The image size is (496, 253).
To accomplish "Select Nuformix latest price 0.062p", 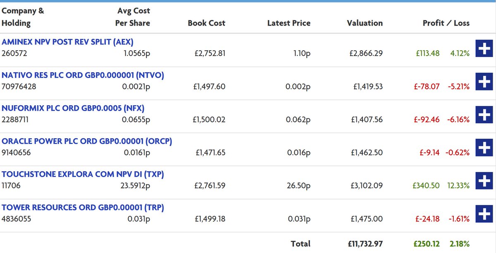I will 298,119.
